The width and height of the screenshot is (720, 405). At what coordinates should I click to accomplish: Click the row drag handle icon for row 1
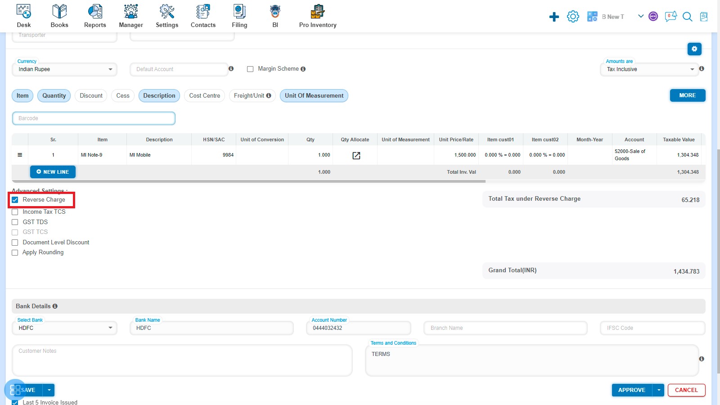click(x=20, y=155)
